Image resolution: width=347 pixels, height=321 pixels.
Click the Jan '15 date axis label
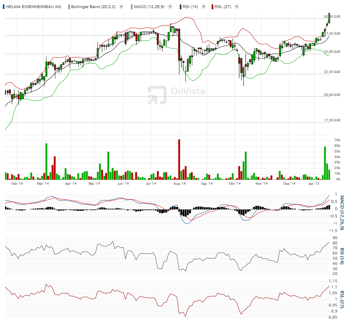click(314, 183)
